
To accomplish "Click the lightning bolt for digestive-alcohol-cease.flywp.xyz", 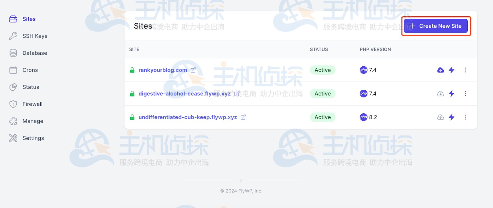I will pyautogui.click(x=452, y=94).
